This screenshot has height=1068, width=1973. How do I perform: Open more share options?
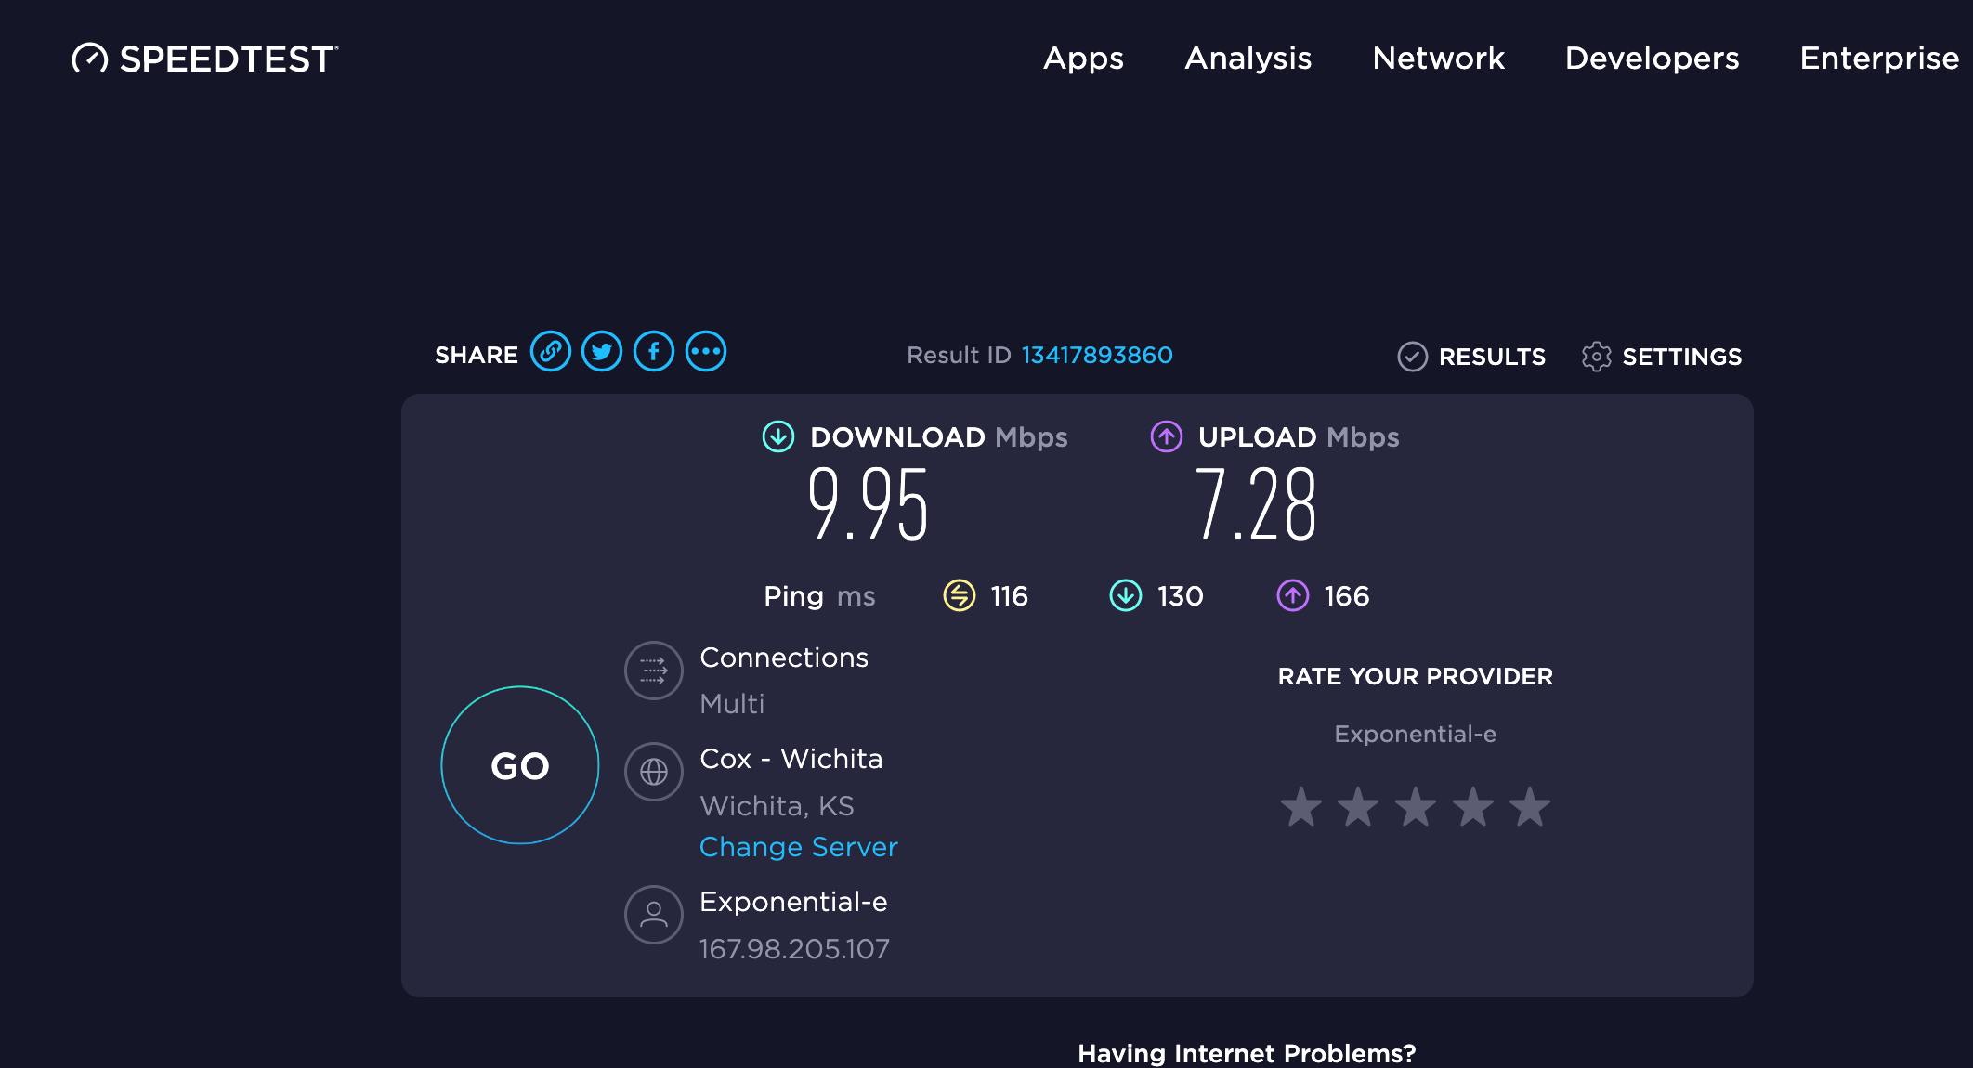tap(706, 352)
